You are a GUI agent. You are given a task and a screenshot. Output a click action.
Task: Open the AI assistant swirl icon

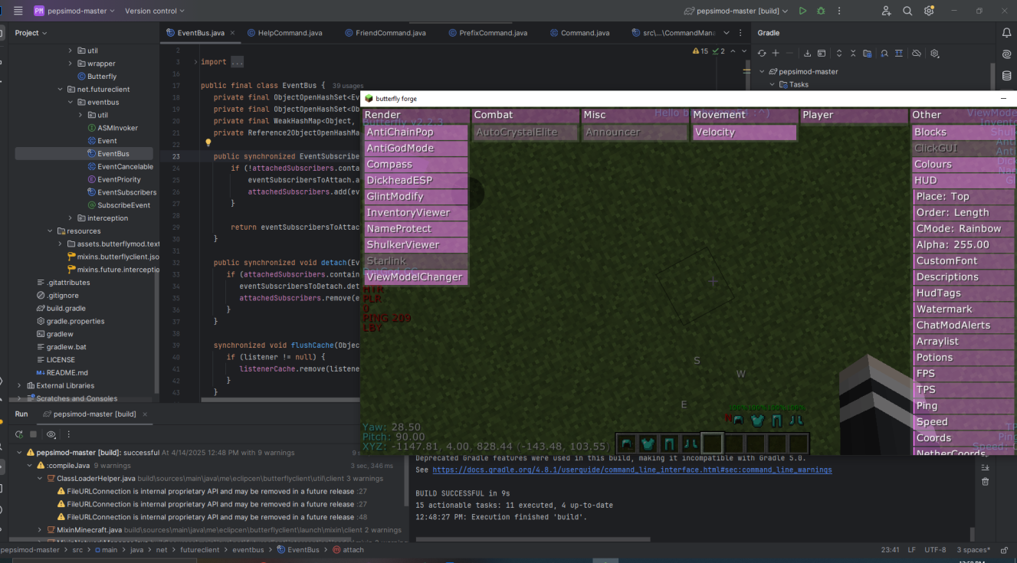[x=1007, y=54]
